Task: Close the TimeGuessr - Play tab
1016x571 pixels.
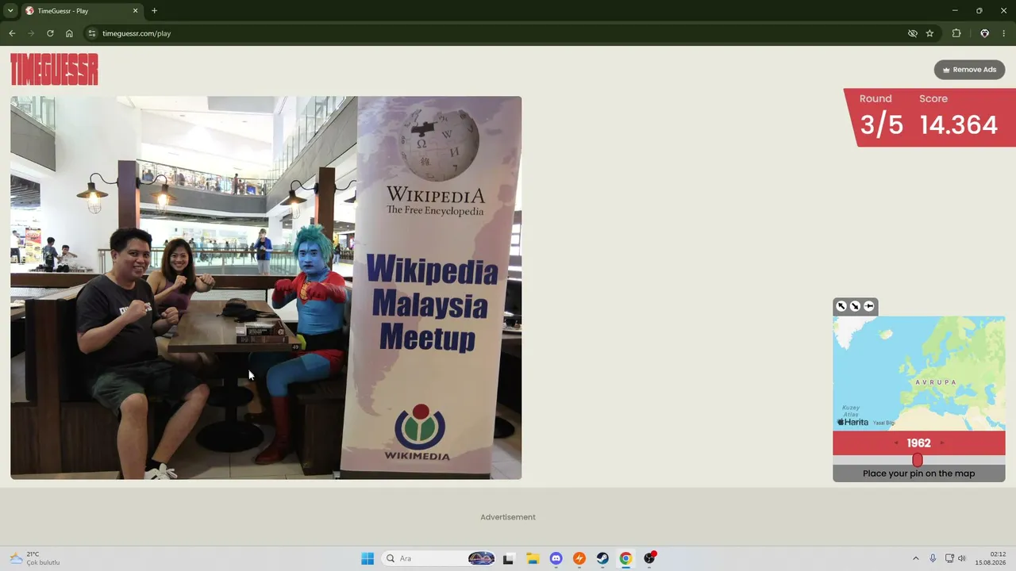Action: point(135,11)
